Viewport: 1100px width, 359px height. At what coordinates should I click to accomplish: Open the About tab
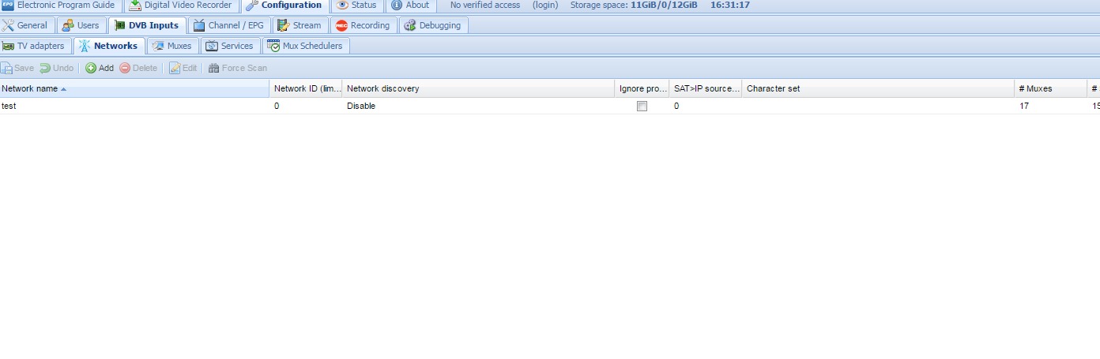click(411, 6)
